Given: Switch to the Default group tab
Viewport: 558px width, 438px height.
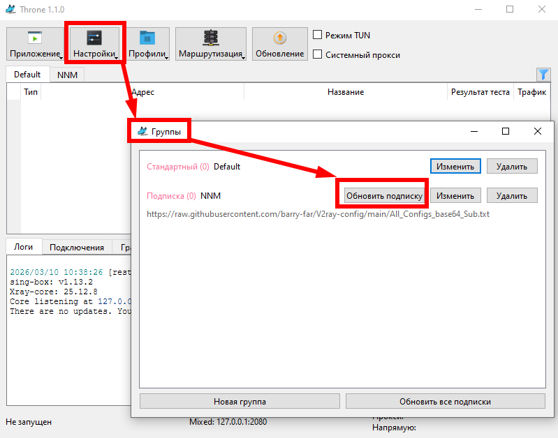Looking at the screenshot, I should (27, 75).
